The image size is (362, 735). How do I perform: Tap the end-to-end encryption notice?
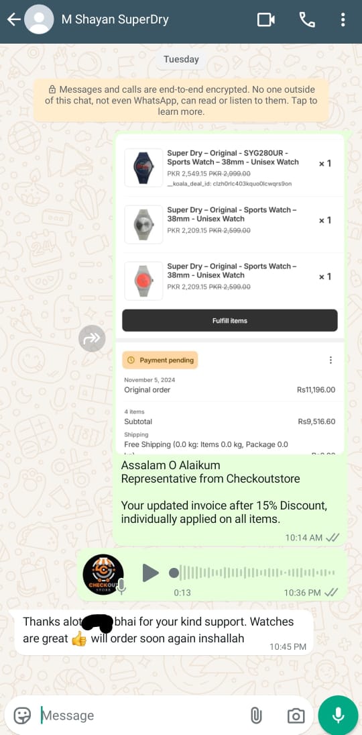(x=181, y=101)
